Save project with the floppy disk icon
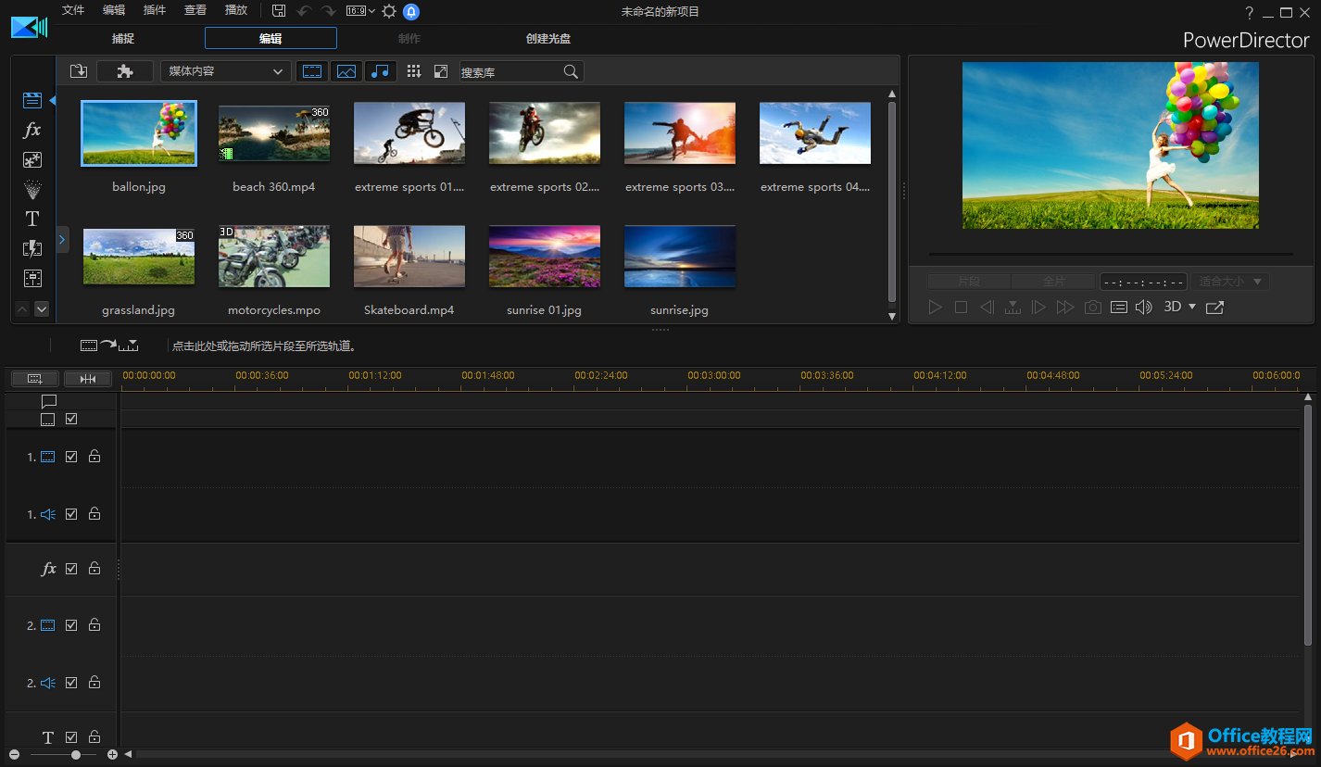 pyautogui.click(x=279, y=11)
